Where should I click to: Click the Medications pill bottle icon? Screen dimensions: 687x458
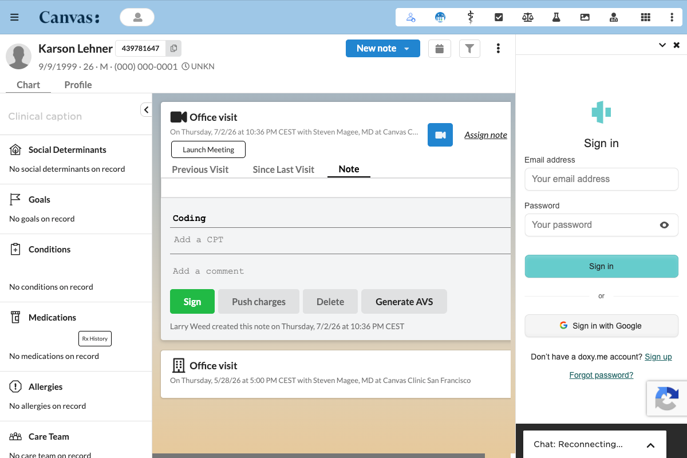click(x=15, y=318)
